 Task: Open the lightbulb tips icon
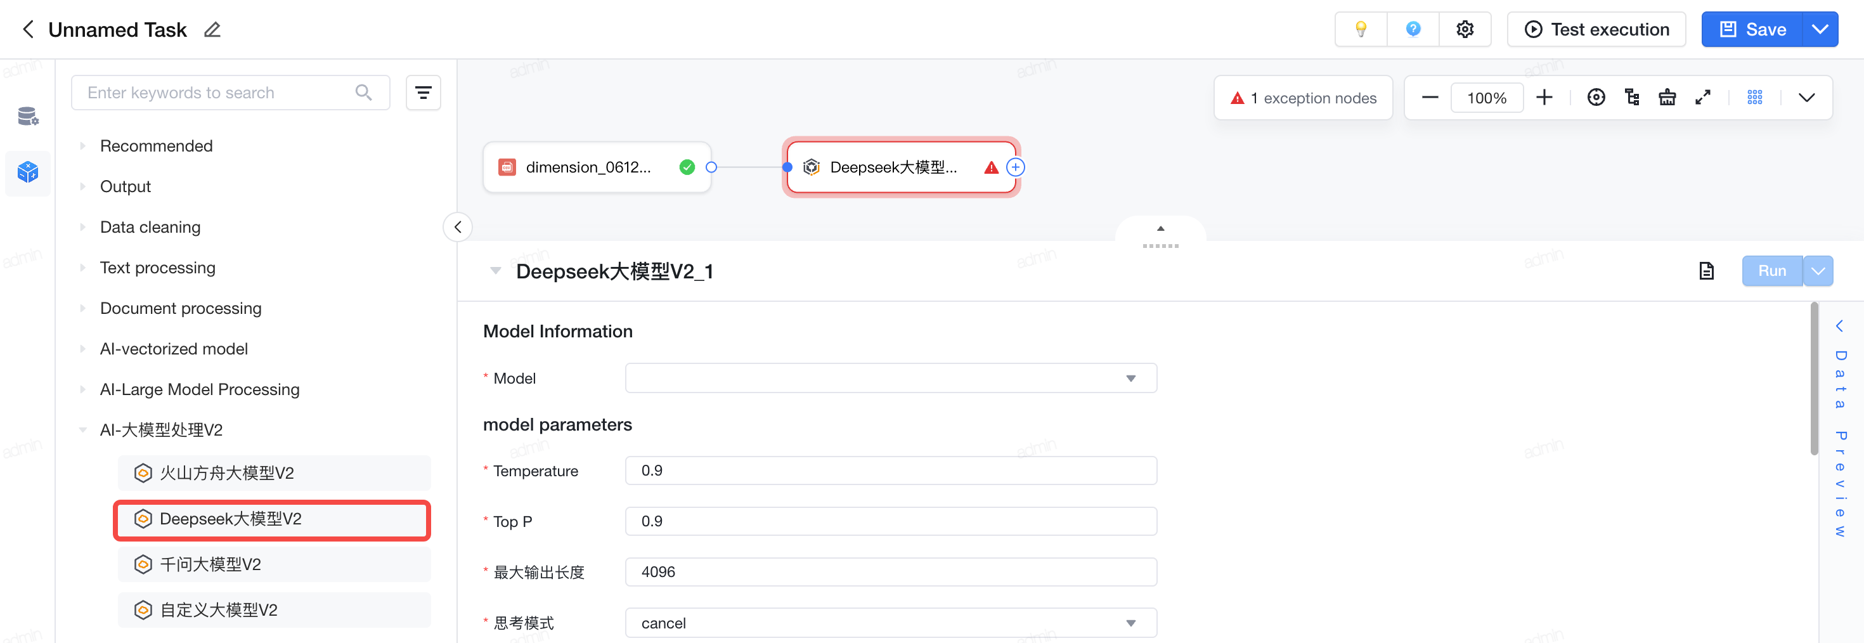click(1361, 30)
